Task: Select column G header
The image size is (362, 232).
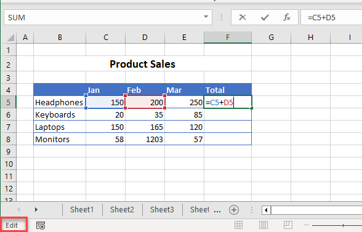Action: point(271,38)
